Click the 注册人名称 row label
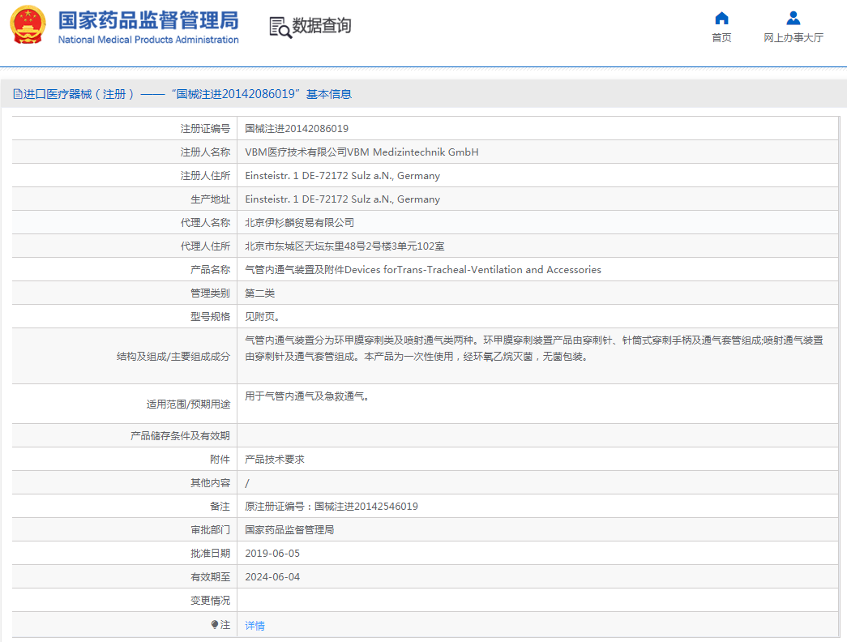Image resolution: width=847 pixels, height=642 pixels. click(205, 152)
